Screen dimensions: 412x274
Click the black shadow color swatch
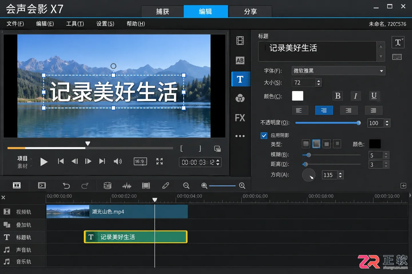(x=375, y=144)
